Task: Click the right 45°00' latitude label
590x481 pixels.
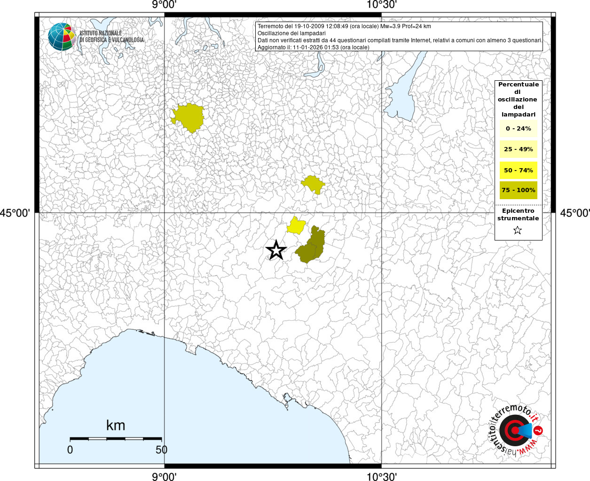Action: coord(575,213)
